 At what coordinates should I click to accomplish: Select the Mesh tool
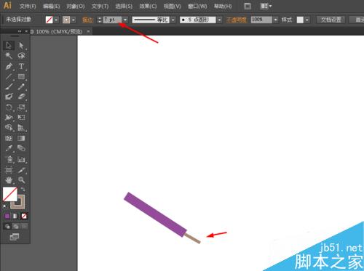(x=9, y=138)
